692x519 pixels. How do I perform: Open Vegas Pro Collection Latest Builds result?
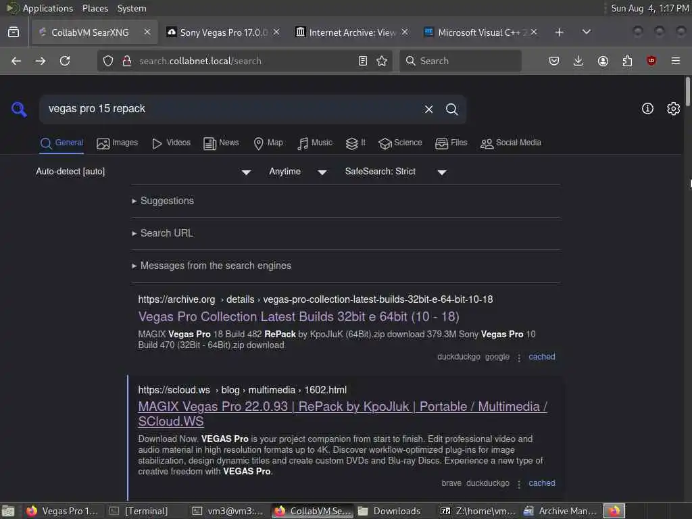[299, 317]
